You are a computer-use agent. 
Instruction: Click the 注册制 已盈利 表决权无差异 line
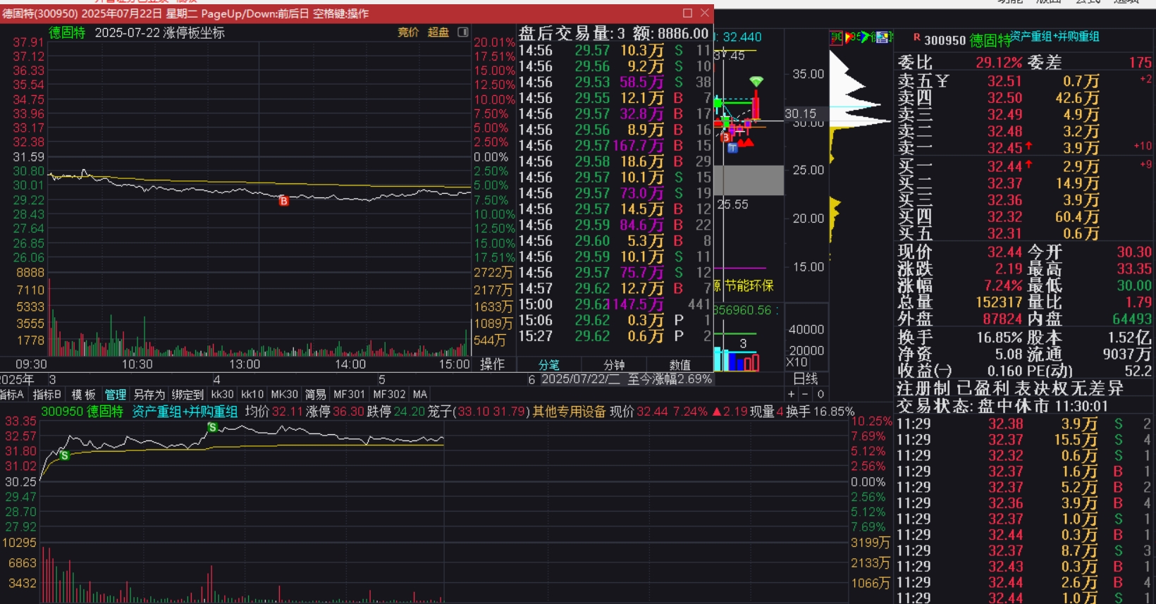click(1009, 388)
